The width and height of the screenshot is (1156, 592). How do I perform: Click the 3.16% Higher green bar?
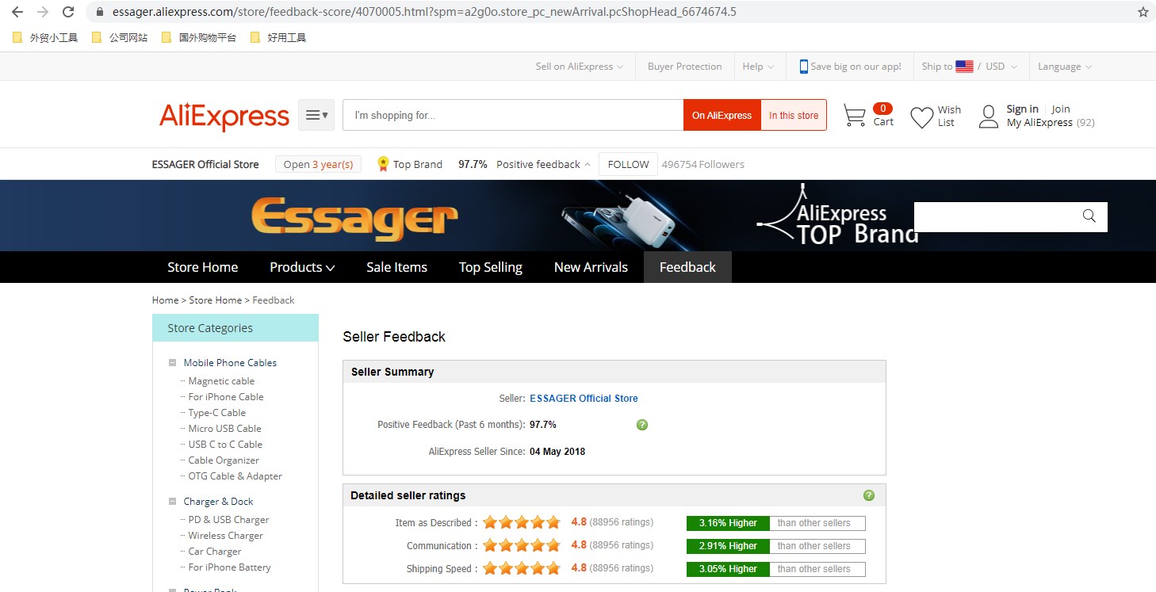[728, 523]
